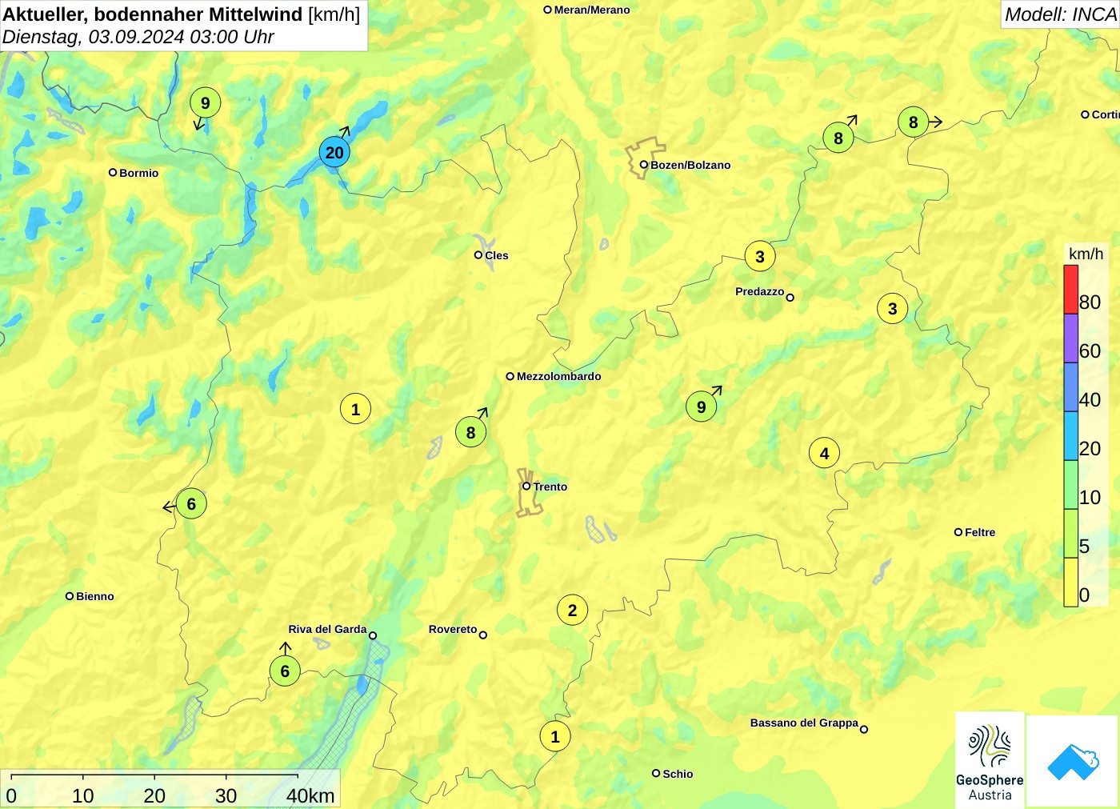Viewport: 1120px width, 809px height.
Task: Click the Bozen/Bolzano city dot
Action: (x=643, y=165)
